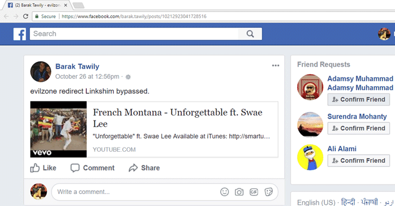
Task: Open Ali Alami name link
Action: pyautogui.click(x=342, y=149)
